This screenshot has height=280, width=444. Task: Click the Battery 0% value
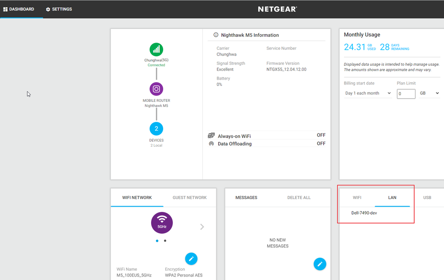pyautogui.click(x=220, y=84)
